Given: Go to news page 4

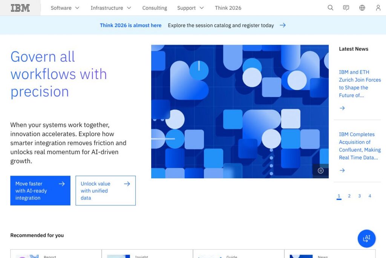Looking at the screenshot, I should point(370,196).
